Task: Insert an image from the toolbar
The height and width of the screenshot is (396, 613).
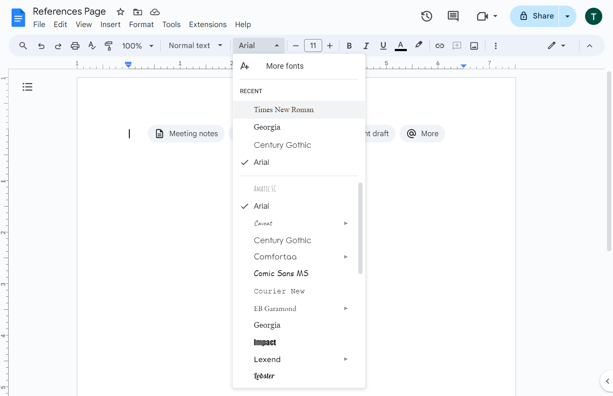Action: click(x=474, y=46)
